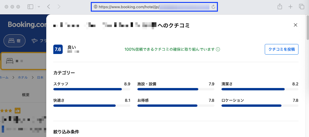This screenshot has width=309, height=137.
Task: Toggle the Safari sidebar icon
Action: [30, 7]
